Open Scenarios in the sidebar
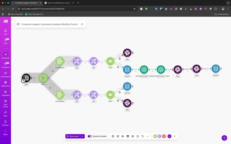Screen dimensions: 231x144 coord(5,56)
